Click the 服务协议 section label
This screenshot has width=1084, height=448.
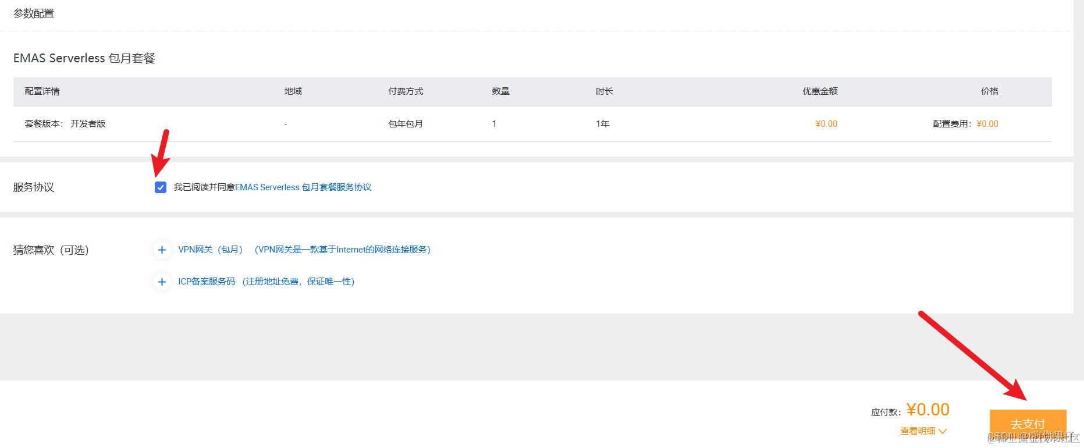coord(34,187)
